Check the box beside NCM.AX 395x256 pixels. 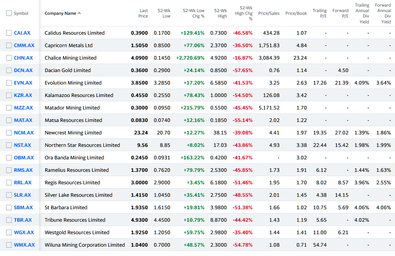click(9, 132)
